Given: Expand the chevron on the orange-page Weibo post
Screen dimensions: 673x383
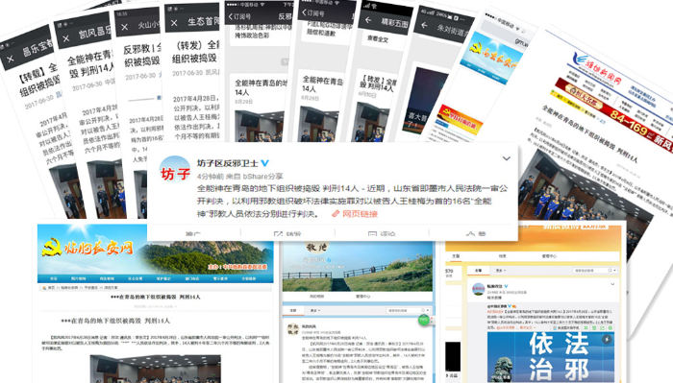Looking at the screenshot, I should tap(612, 284).
